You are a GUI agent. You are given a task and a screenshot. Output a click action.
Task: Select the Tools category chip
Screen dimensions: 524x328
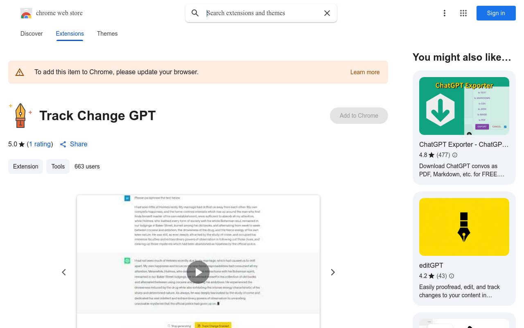[x=58, y=166]
